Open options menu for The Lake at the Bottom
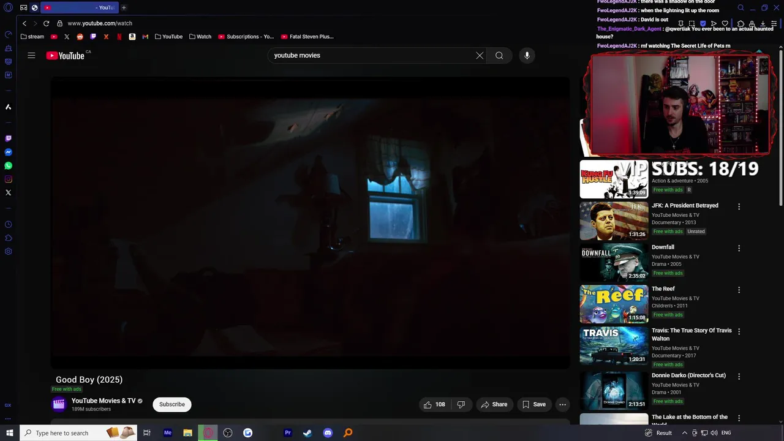 pos(739,418)
